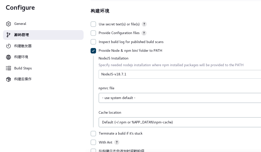The image size is (261, 152).
Task: Switch to the General section
Action: point(20,24)
